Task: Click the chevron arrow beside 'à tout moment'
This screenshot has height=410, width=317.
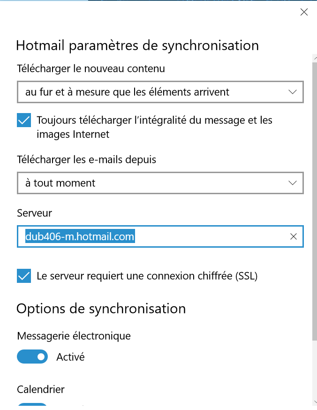Action: [x=293, y=183]
